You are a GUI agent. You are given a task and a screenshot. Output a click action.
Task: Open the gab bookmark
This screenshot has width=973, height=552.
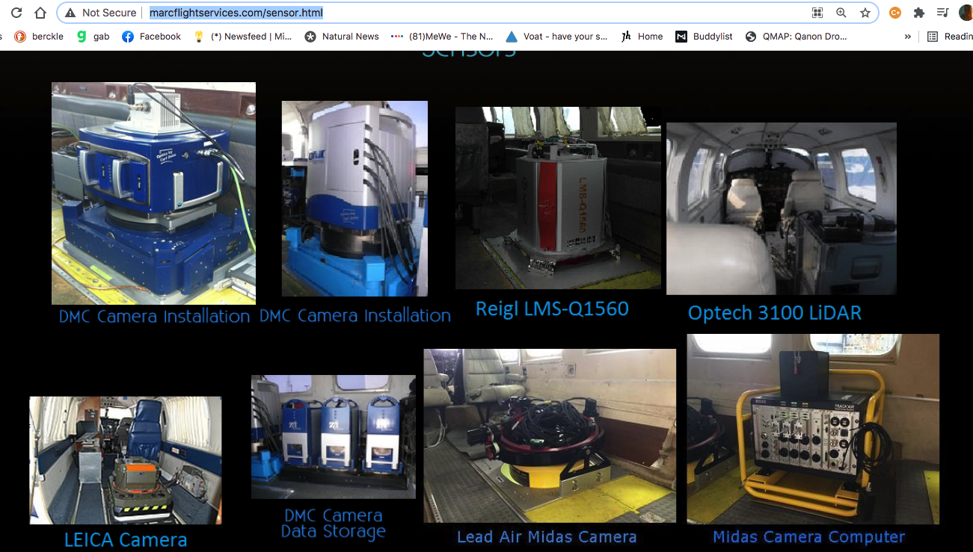[93, 37]
